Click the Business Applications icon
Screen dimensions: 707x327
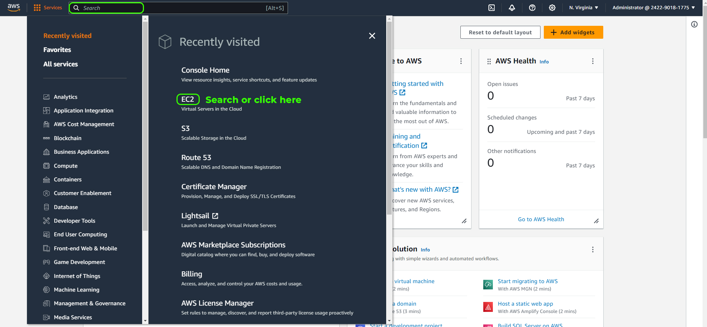[47, 152]
